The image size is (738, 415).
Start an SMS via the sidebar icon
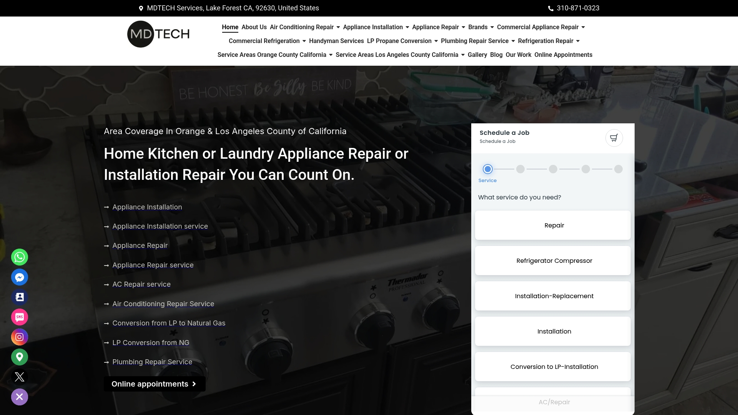coord(19,317)
